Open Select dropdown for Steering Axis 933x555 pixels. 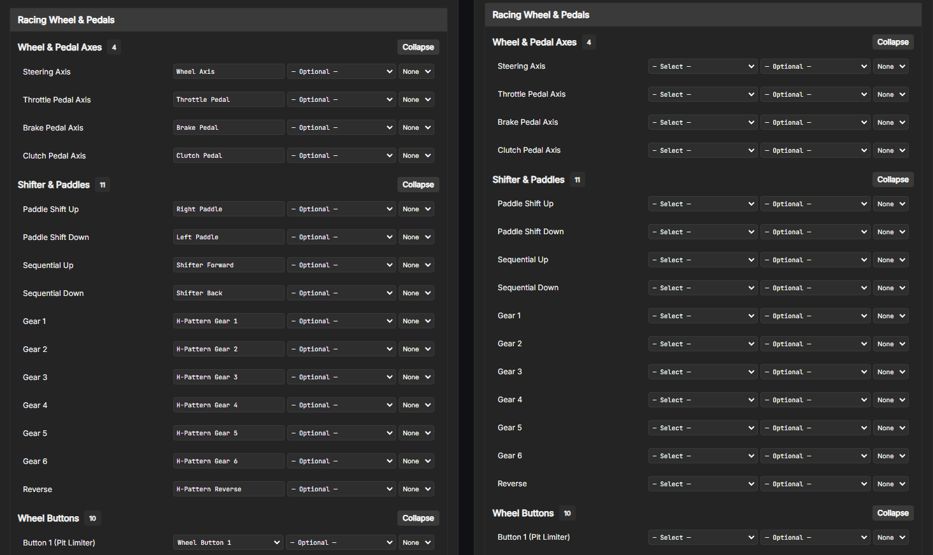[x=703, y=66]
